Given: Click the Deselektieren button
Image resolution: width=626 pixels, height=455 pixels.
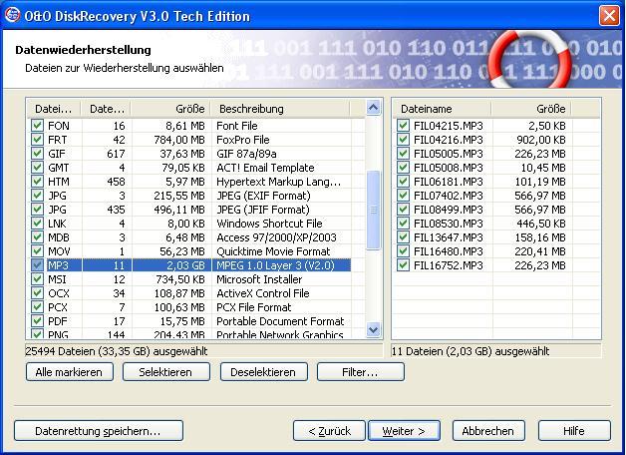Looking at the screenshot, I should (x=263, y=372).
